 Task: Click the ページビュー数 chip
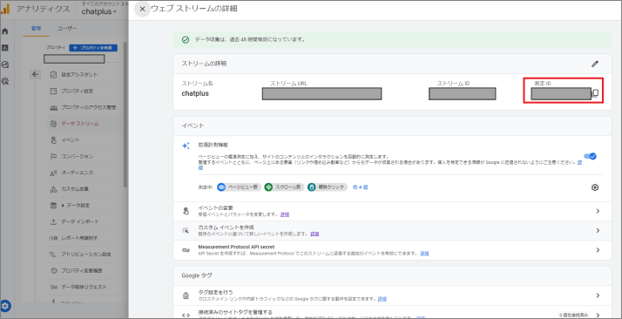239,187
